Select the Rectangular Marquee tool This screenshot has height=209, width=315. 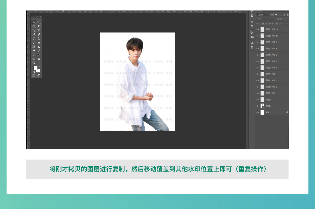pyautogui.click(x=39, y=23)
